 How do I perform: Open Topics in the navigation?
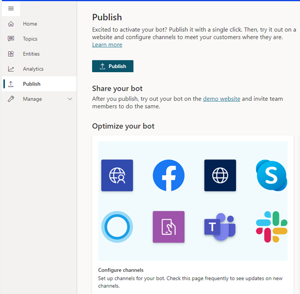tap(39, 39)
